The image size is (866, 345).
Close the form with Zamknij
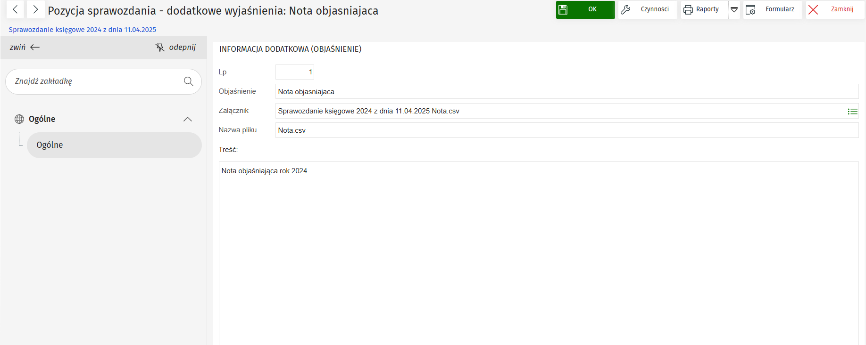[835, 9]
